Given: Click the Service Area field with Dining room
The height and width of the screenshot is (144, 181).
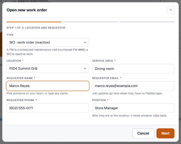Looking at the screenshot, I should click(x=133, y=69).
